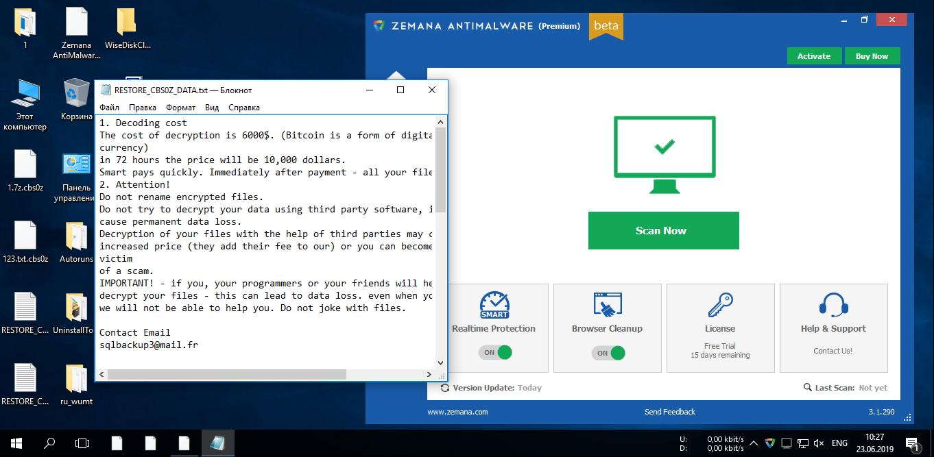Switch the ENG input language indicator
Screen dimensions: 934x457
point(839,443)
